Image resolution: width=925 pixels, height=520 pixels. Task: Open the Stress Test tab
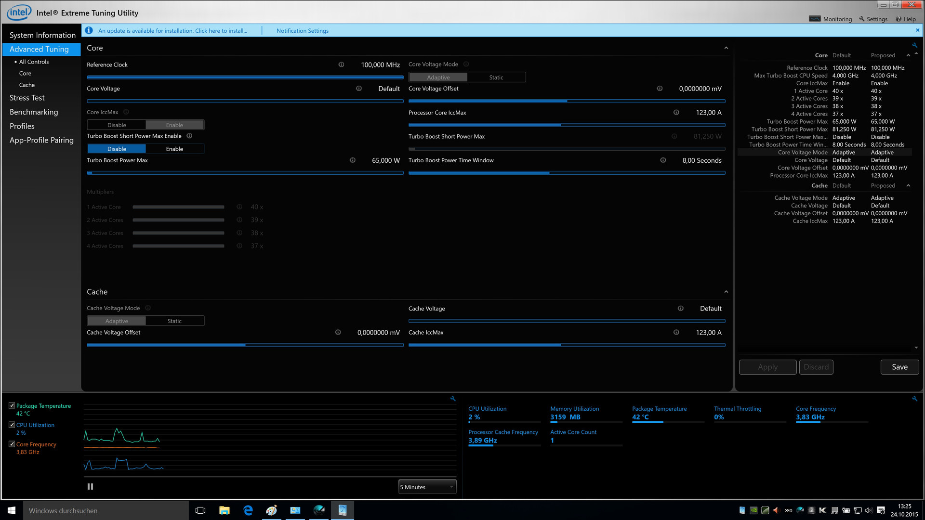27,98
